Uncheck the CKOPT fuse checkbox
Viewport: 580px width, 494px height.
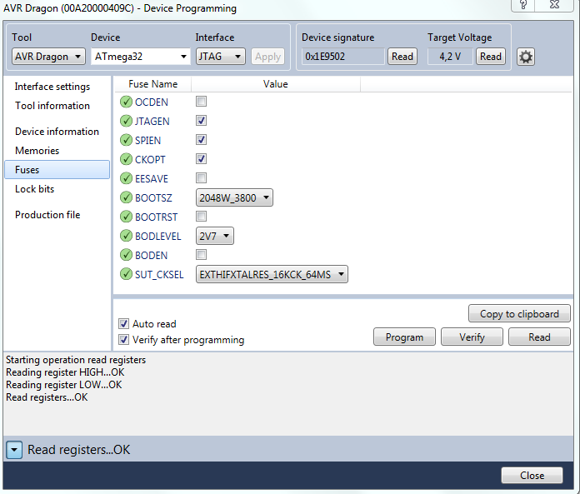(201, 159)
